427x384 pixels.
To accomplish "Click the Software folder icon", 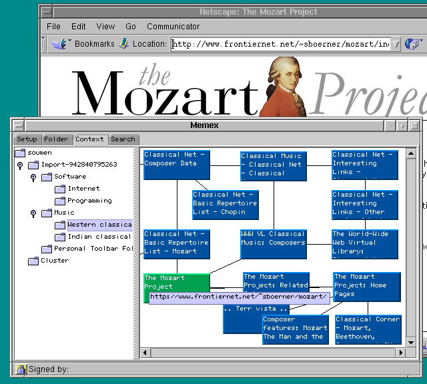I will point(47,177).
